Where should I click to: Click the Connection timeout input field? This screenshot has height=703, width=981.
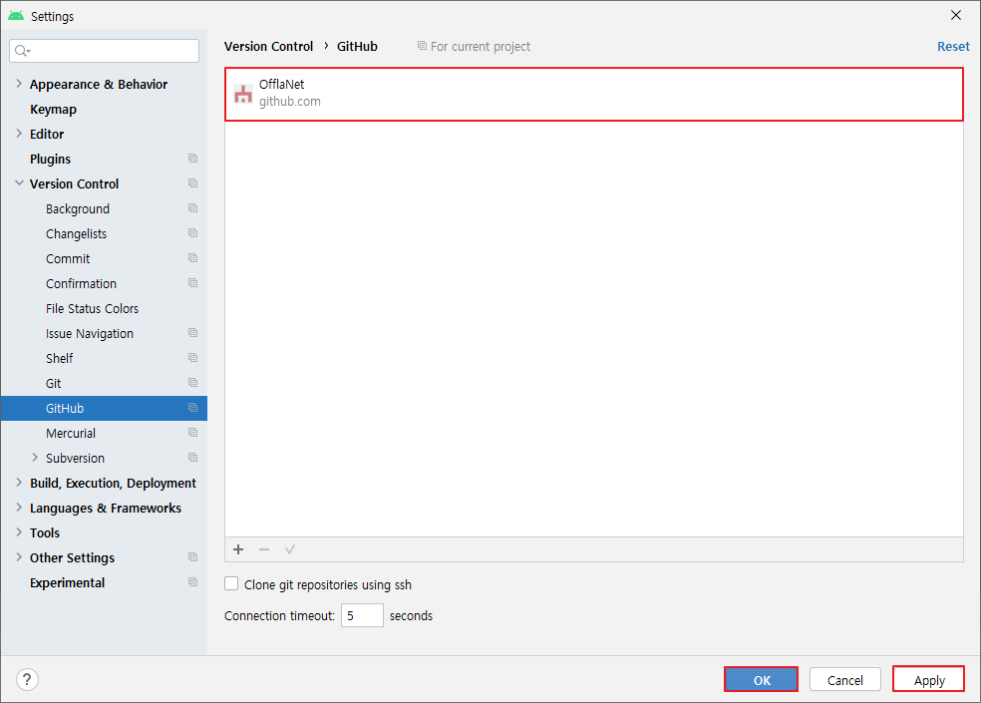click(x=362, y=615)
